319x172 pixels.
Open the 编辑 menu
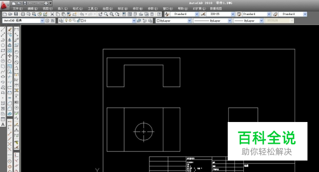tap(33, 9)
